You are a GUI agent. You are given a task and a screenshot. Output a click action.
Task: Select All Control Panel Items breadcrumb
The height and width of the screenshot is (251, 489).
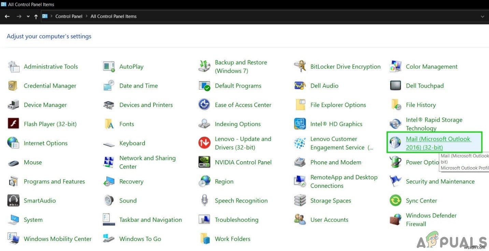point(113,16)
